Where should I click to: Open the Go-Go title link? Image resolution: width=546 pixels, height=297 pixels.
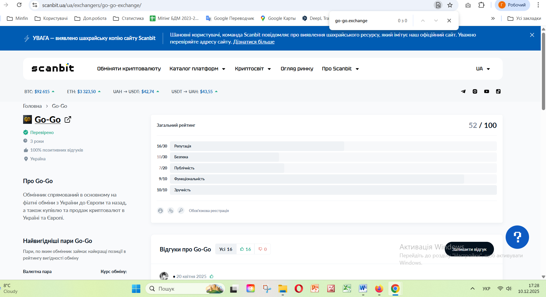[48, 119]
